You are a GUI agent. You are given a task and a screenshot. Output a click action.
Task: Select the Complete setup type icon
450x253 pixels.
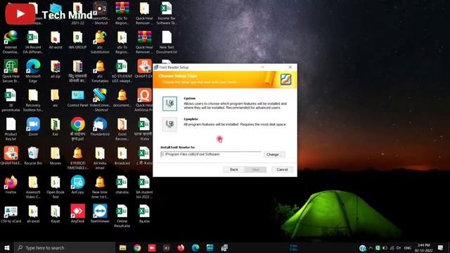pos(169,124)
